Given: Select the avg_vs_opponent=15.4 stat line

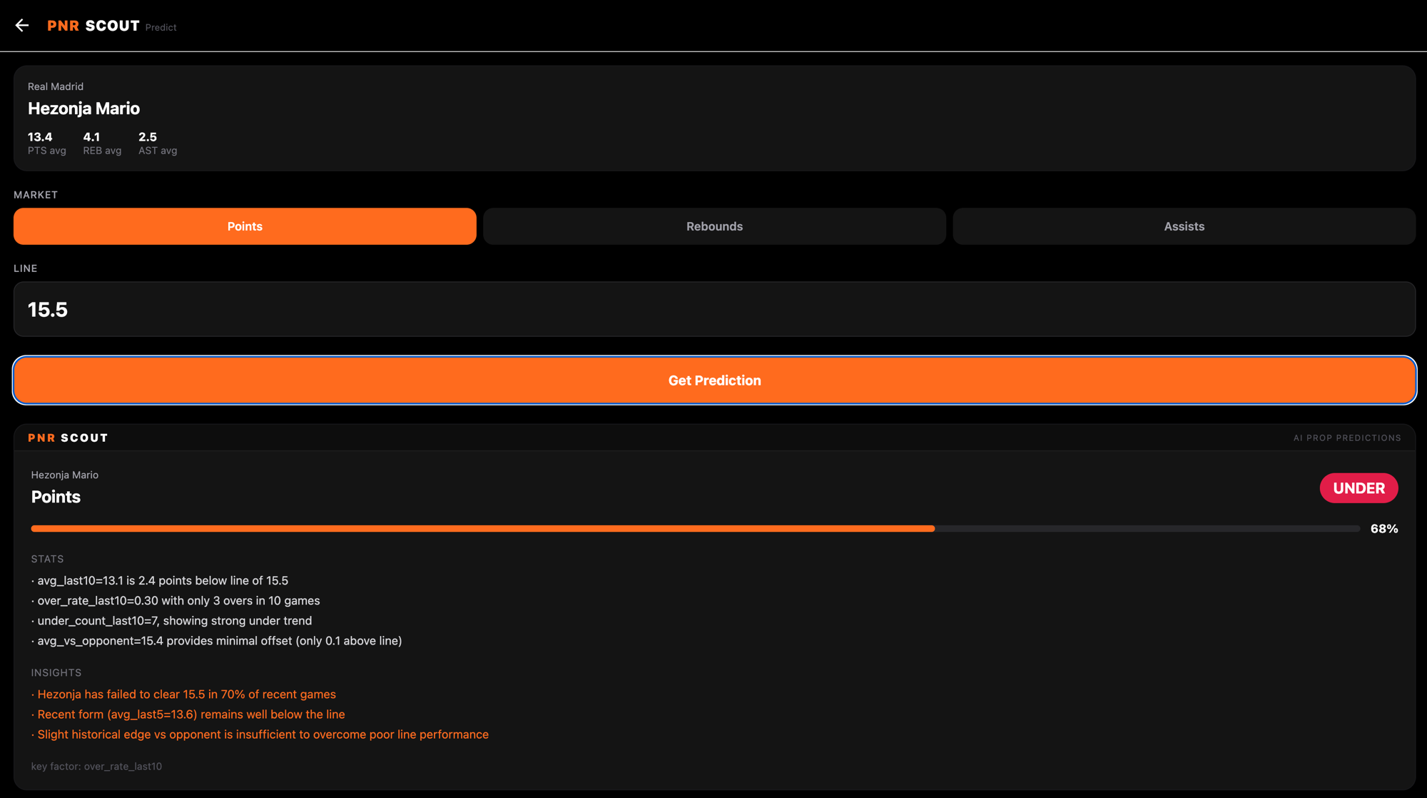Looking at the screenshot, I should [217, 641].
